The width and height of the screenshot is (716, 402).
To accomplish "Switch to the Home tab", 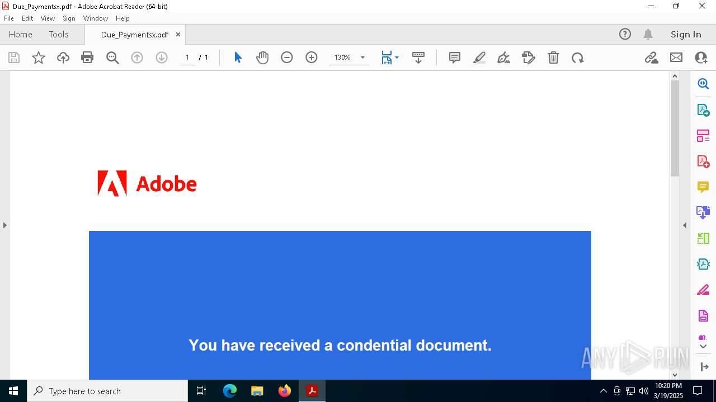I will click(21, 34).
